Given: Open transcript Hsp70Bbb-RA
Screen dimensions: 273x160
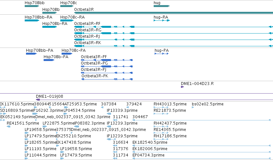Looking at the screenshot, I should [38, 17].
